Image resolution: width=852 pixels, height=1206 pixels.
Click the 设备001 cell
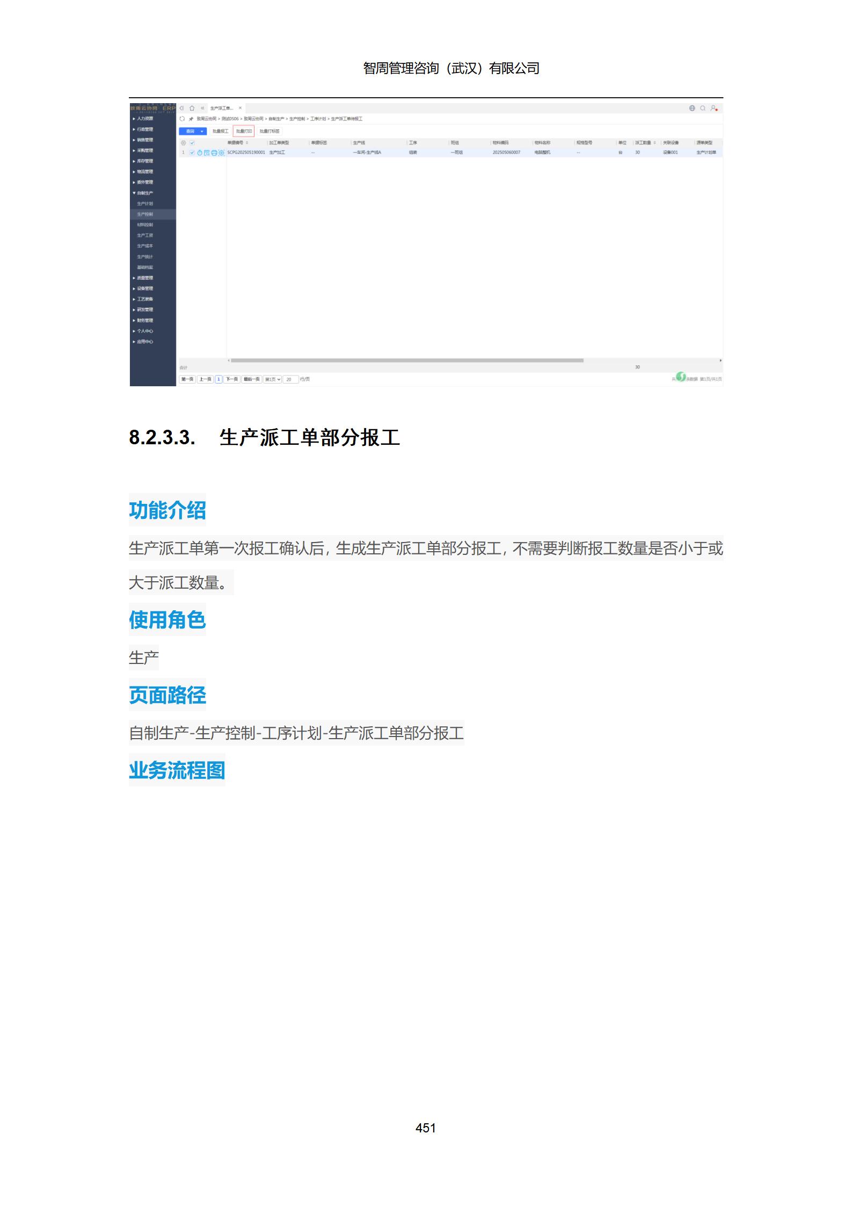671,153
